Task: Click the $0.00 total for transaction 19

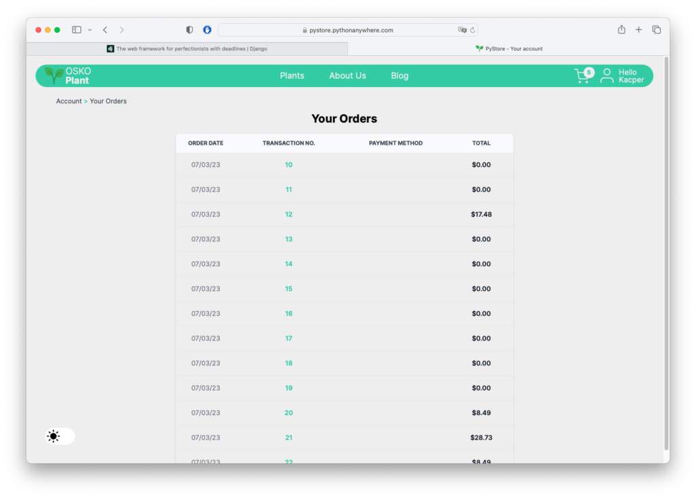Action: (x=481, y=389)
